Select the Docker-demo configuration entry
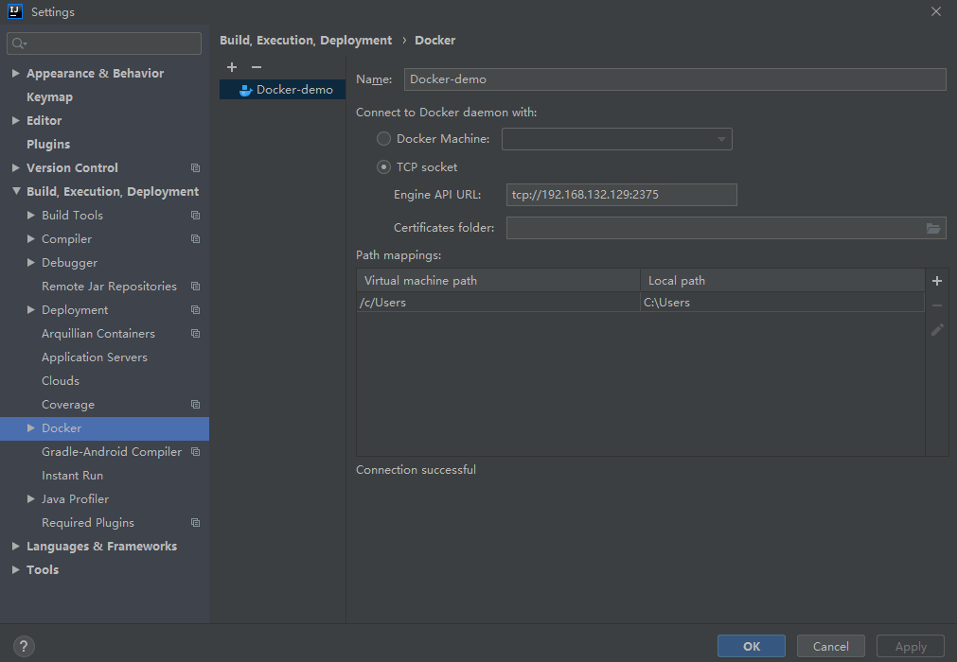Viewport: 957px width, 662px height. tap(293, 90)
